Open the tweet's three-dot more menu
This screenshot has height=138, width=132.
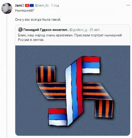pos(129,6)
